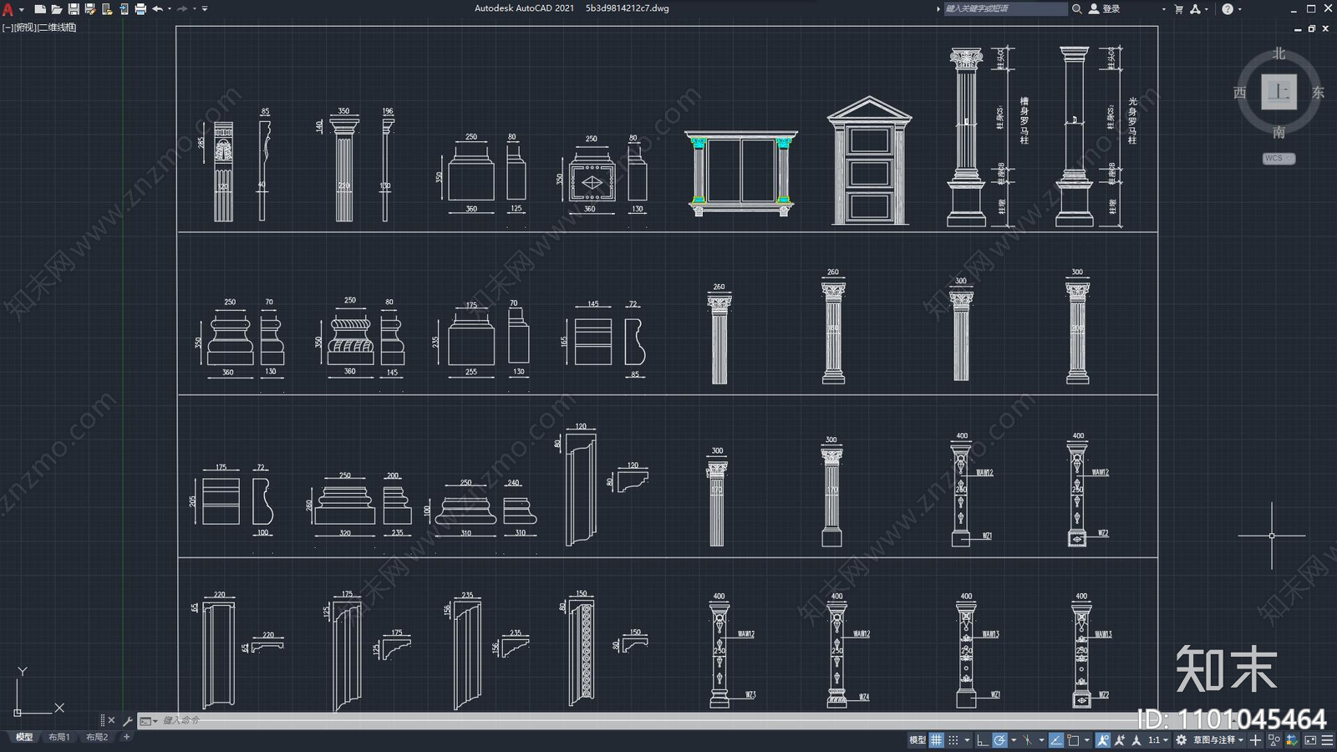Switch to the 布局1 layout tab
The width and height of the screenshot is (1337, 752).
click(x=58, y=737)
